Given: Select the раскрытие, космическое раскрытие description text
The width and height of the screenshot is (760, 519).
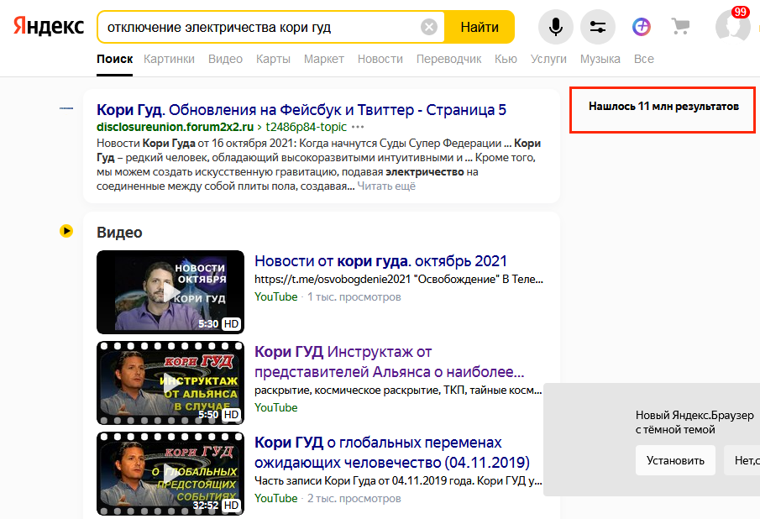Looking at the screenshot, I should pyautogui.click(x=398, y=391).
